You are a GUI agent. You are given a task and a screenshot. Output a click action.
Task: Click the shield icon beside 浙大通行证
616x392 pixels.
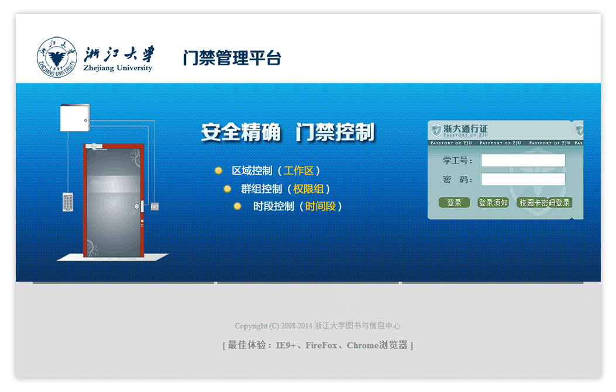coord(436,130)
